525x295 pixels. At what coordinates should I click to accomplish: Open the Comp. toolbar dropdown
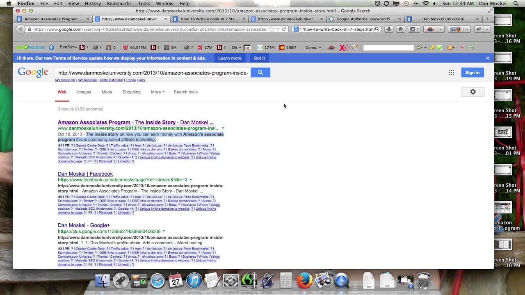click(x=313, y=48)
